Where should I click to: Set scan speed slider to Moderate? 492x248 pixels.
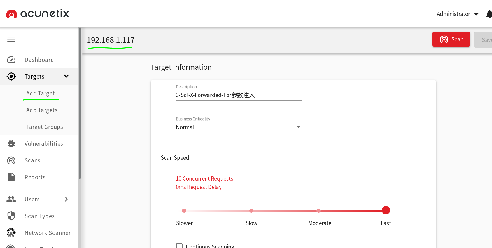318,211
